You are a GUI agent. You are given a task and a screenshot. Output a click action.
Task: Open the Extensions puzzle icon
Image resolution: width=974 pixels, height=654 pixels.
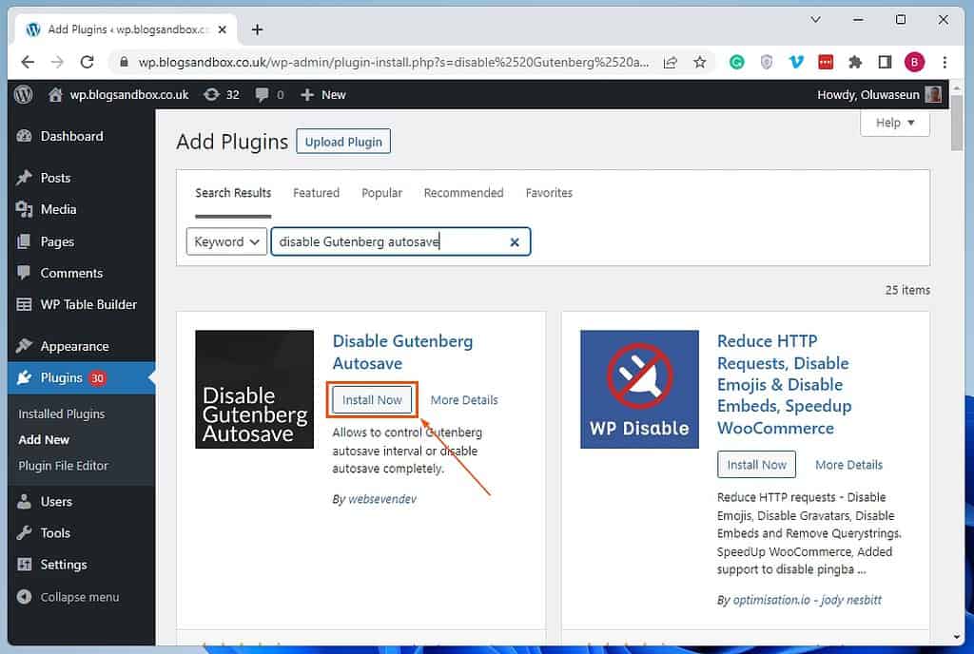tap(855, 62)
